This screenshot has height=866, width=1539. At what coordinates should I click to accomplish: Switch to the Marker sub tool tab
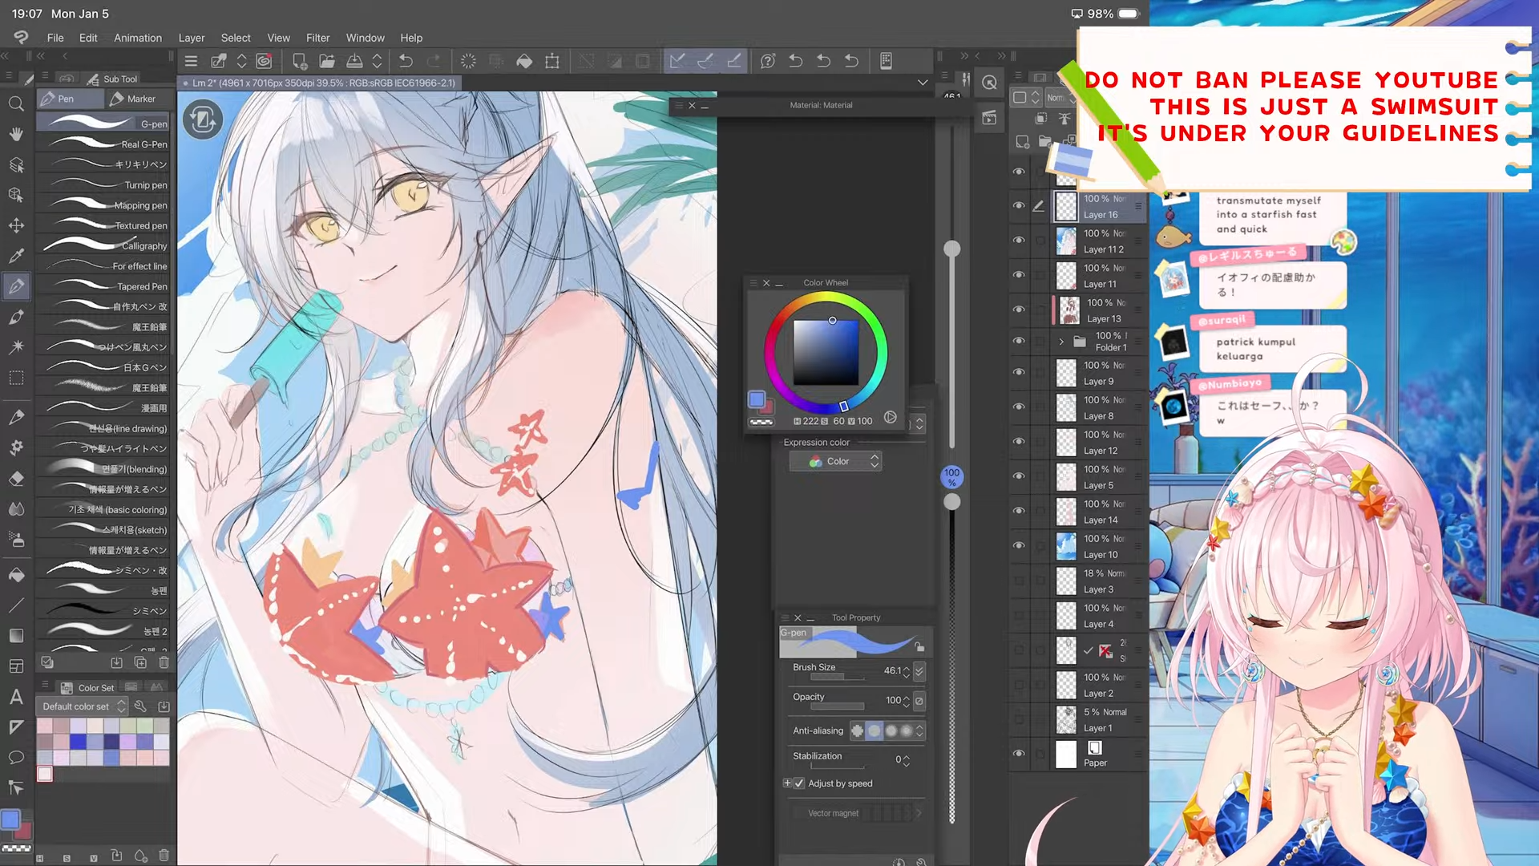[x=135, y=99]
